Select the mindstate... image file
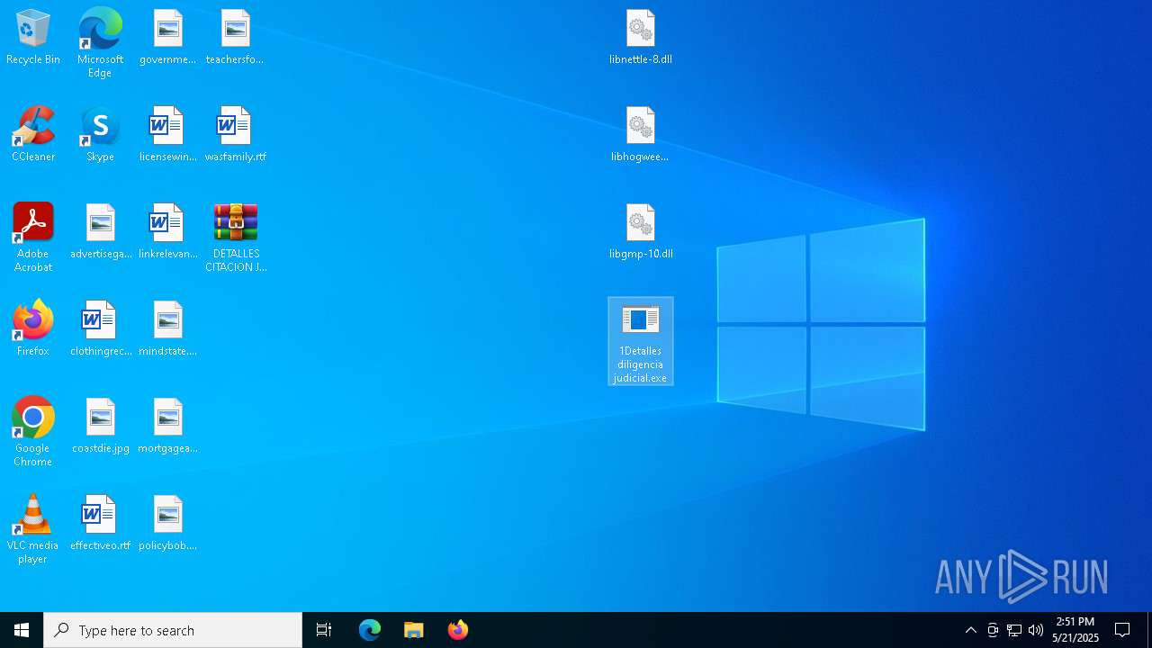 click(167, 329)
